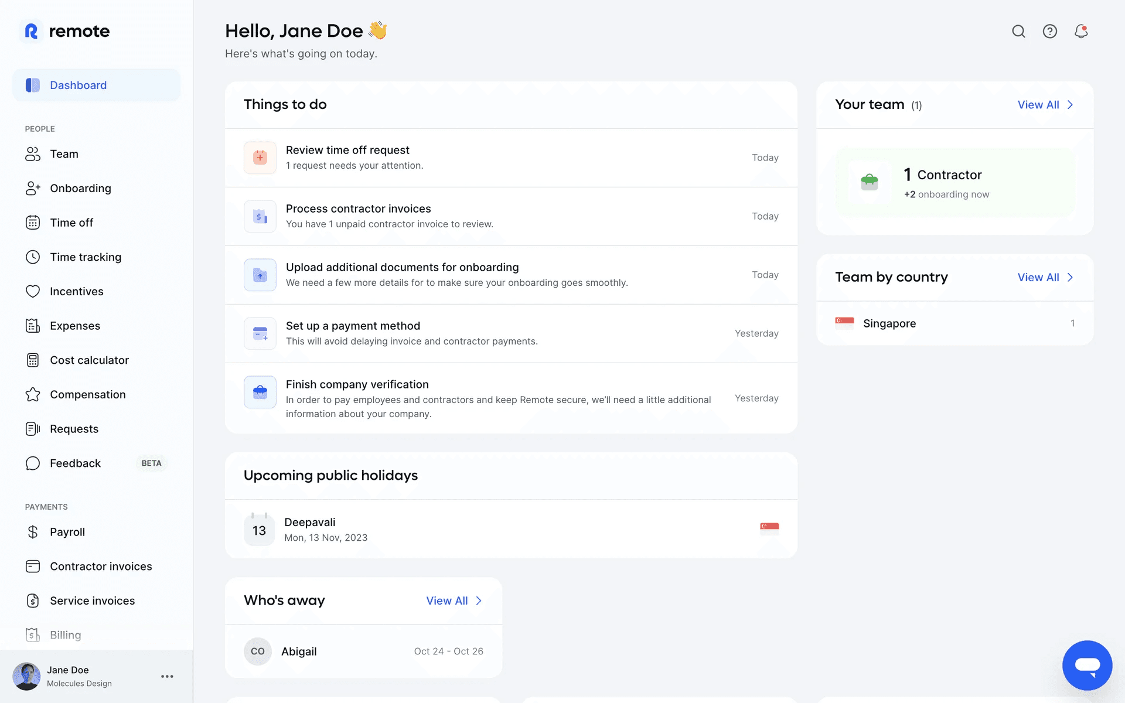Screen dimensions: 1125x703
Task: Open notifications bell icon
Action: tap(1080, 32)
